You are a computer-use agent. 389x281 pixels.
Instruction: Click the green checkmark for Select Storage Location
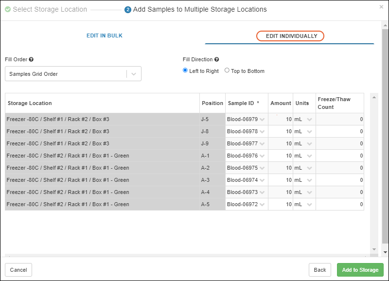tap(8, 10)
